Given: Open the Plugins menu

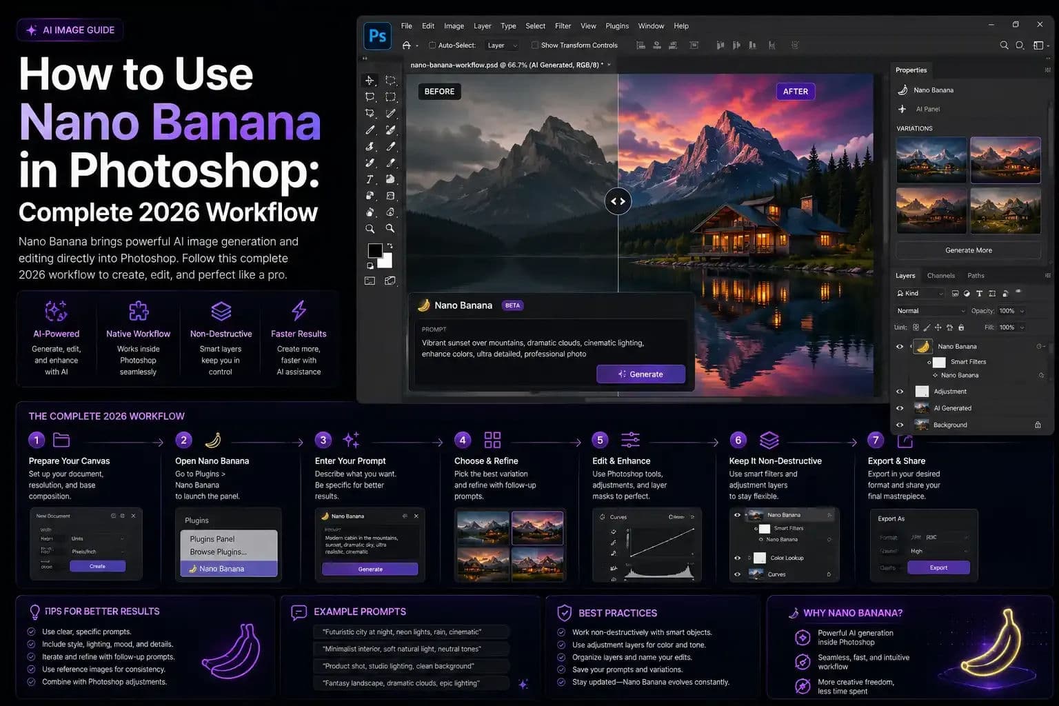Looking at the screenshot, I should click(x=617, y=26).
